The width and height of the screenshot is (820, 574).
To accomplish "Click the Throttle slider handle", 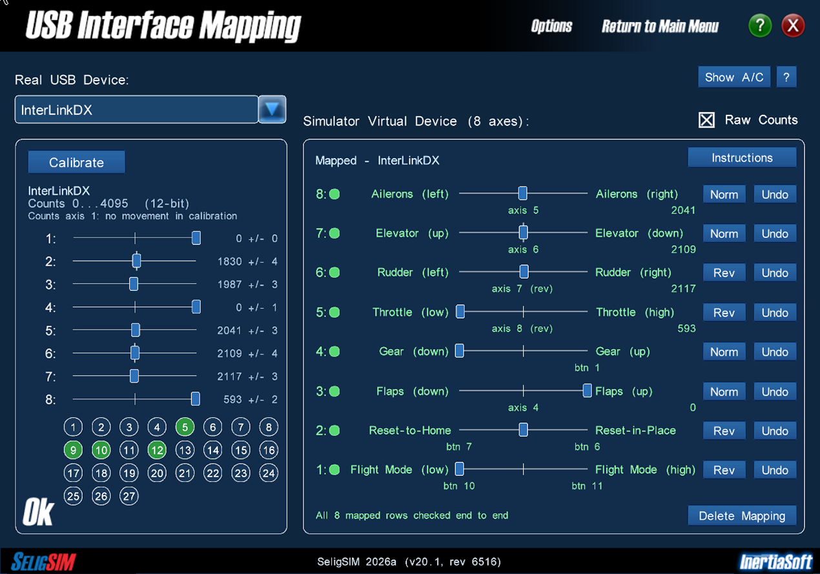I will (x=460, y=312).
